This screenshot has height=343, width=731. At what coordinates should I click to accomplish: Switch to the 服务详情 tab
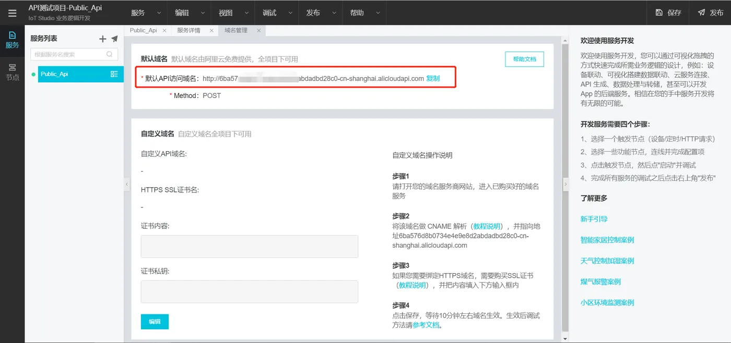pos(188,31)
